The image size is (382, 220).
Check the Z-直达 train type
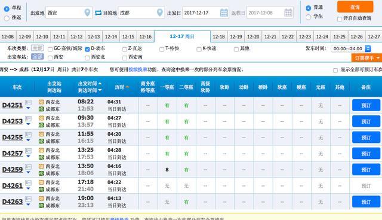(x=125, y=50)
